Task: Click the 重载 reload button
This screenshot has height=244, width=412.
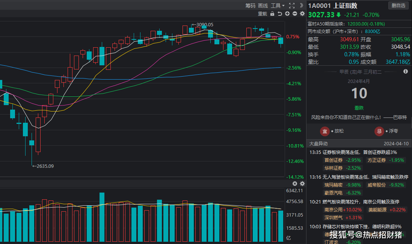Action: click(263, 14)
